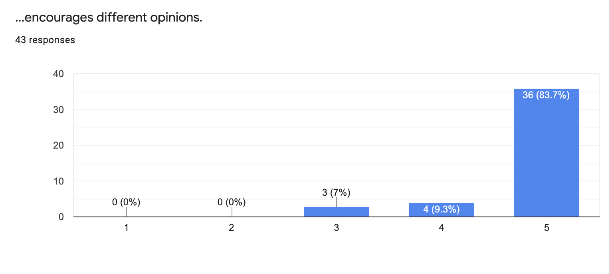Click the '...encourages different opinions.' question title
The image size is (610, 274).
[109, 18]
